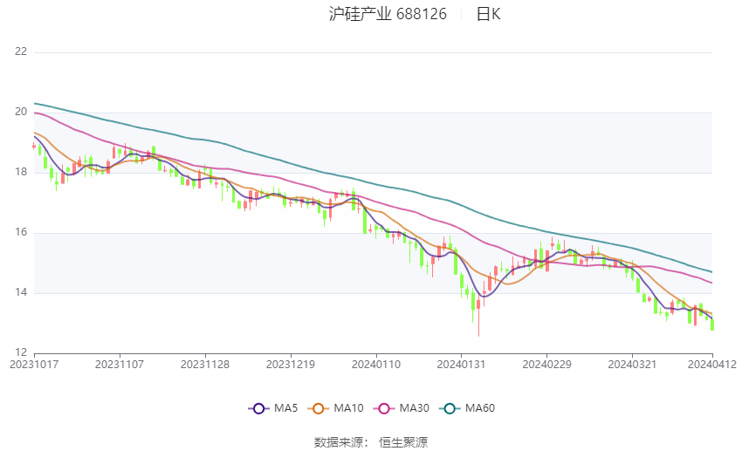Click x-axis date label 20240412
Viewport: 742px width, 451px height.
click(712, 365)
